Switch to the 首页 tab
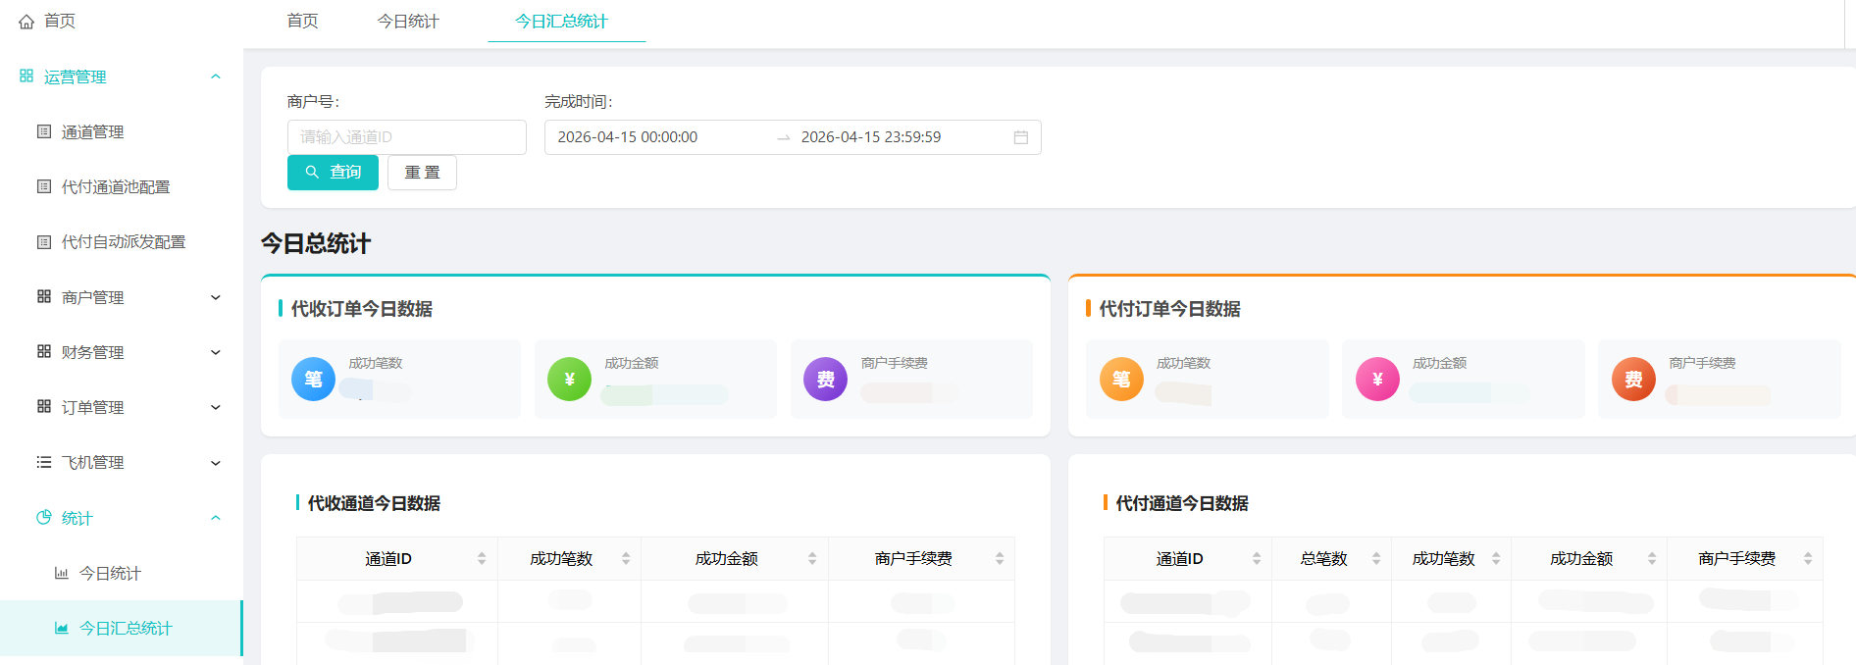The height and width of the screenshot is (665, 1856). (302, 21)
